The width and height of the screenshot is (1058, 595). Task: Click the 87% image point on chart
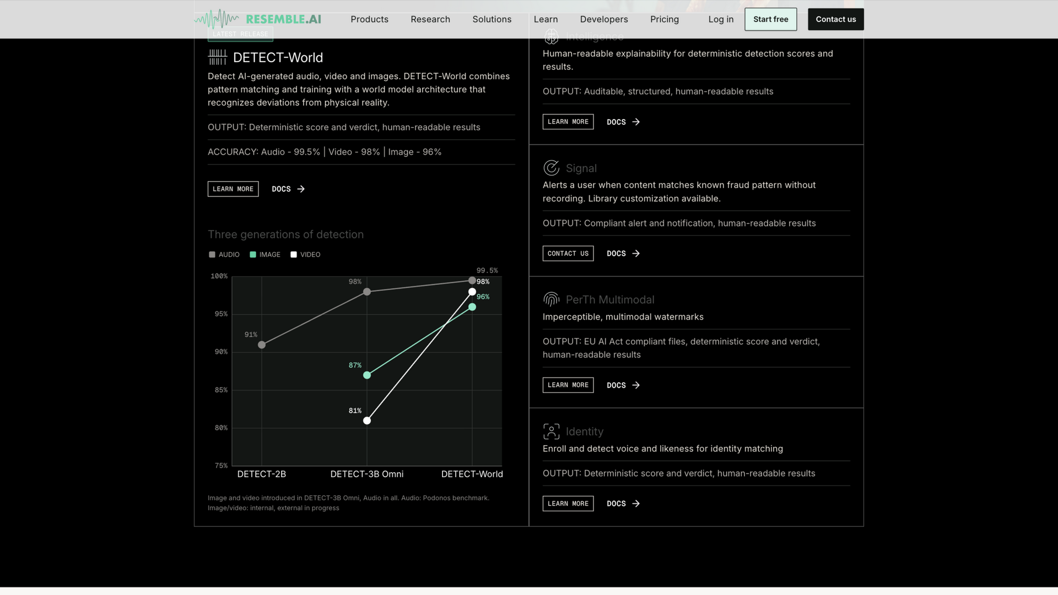pyautogui.click(x=367, y=375)
